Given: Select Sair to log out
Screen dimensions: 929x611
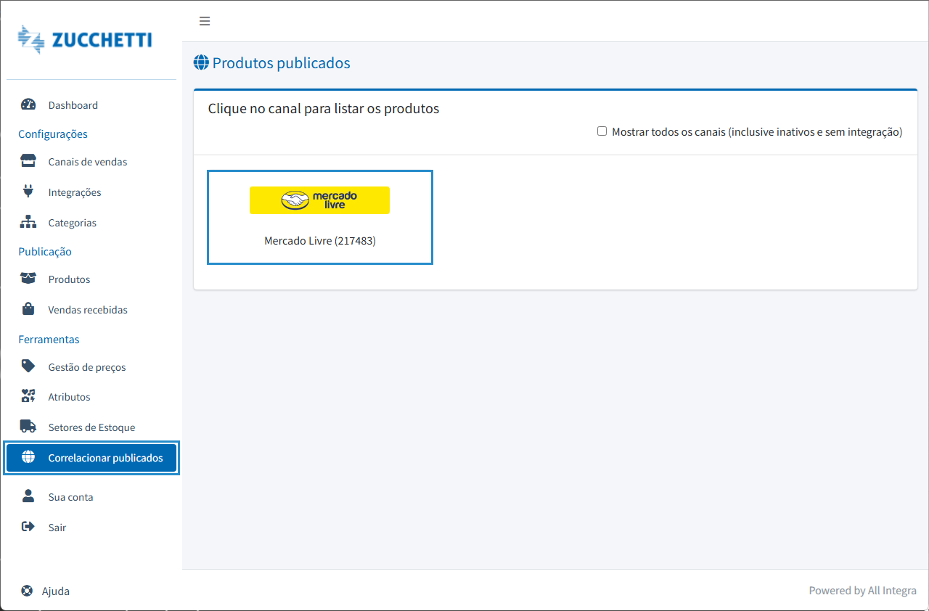Looking at the screenshot, I should pyautogui.click(x=57, y=528).
